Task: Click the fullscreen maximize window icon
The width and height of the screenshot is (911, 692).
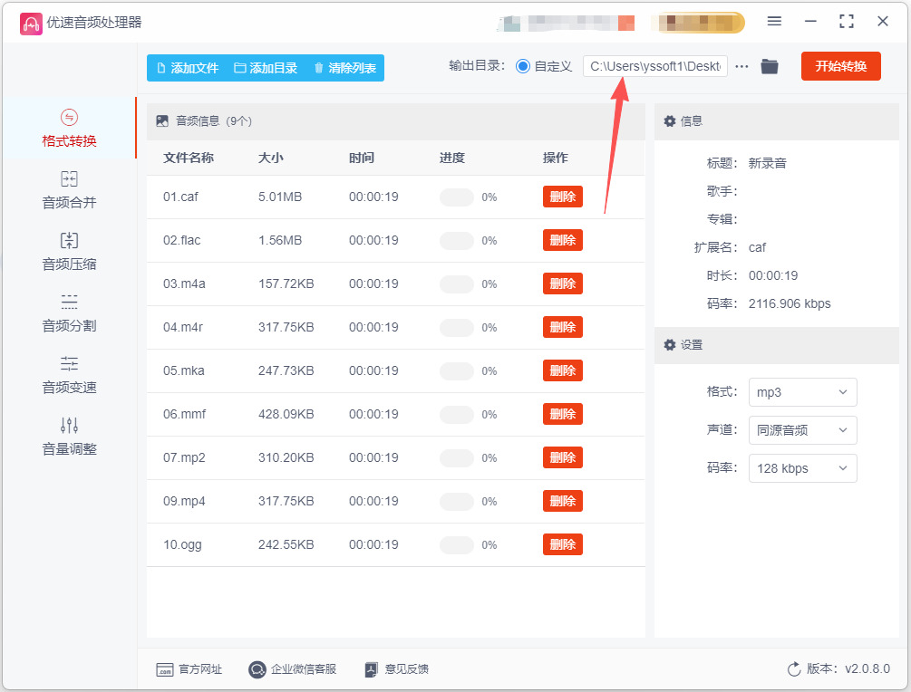Action: click(x=847, y=22)
